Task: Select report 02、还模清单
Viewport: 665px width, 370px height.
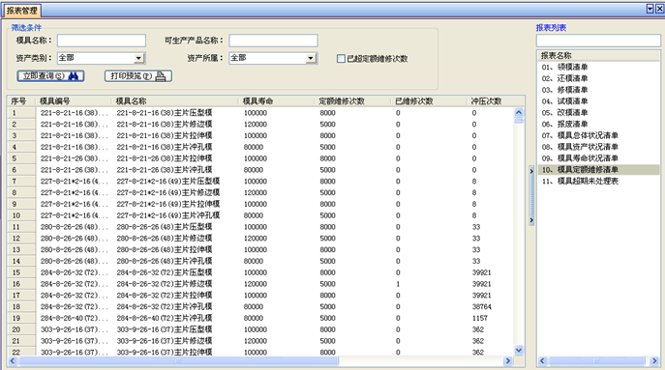Action: [564, 78]
